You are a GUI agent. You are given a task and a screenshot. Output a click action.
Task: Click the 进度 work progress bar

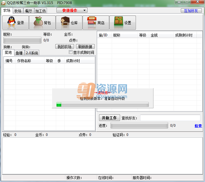[139, 125]
